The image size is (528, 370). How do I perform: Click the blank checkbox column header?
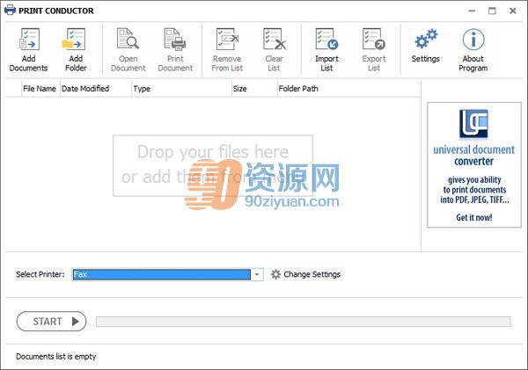pos(14,89)
